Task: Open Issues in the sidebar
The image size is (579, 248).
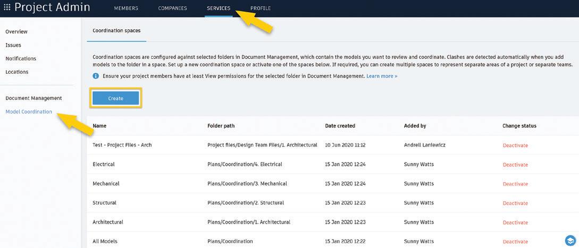Action: pos(13,45)
